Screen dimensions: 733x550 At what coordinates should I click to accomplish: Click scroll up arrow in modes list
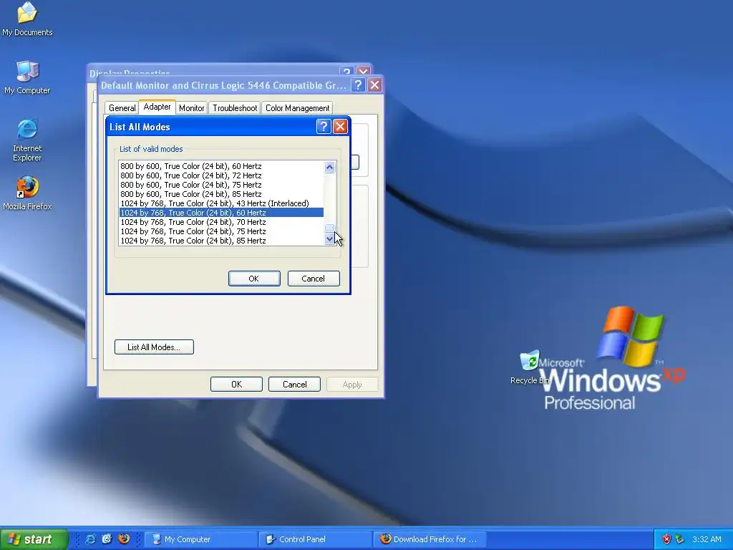click(329, 167)
